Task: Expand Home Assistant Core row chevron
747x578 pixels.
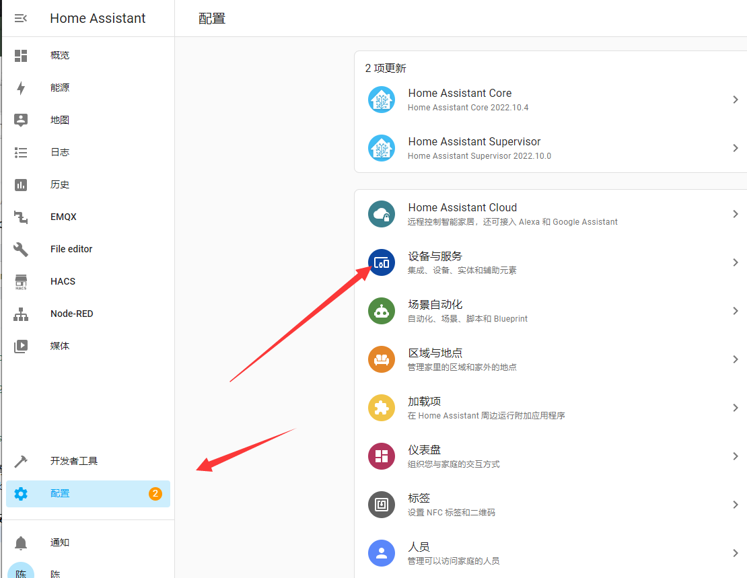Action: tap(736, 100)
